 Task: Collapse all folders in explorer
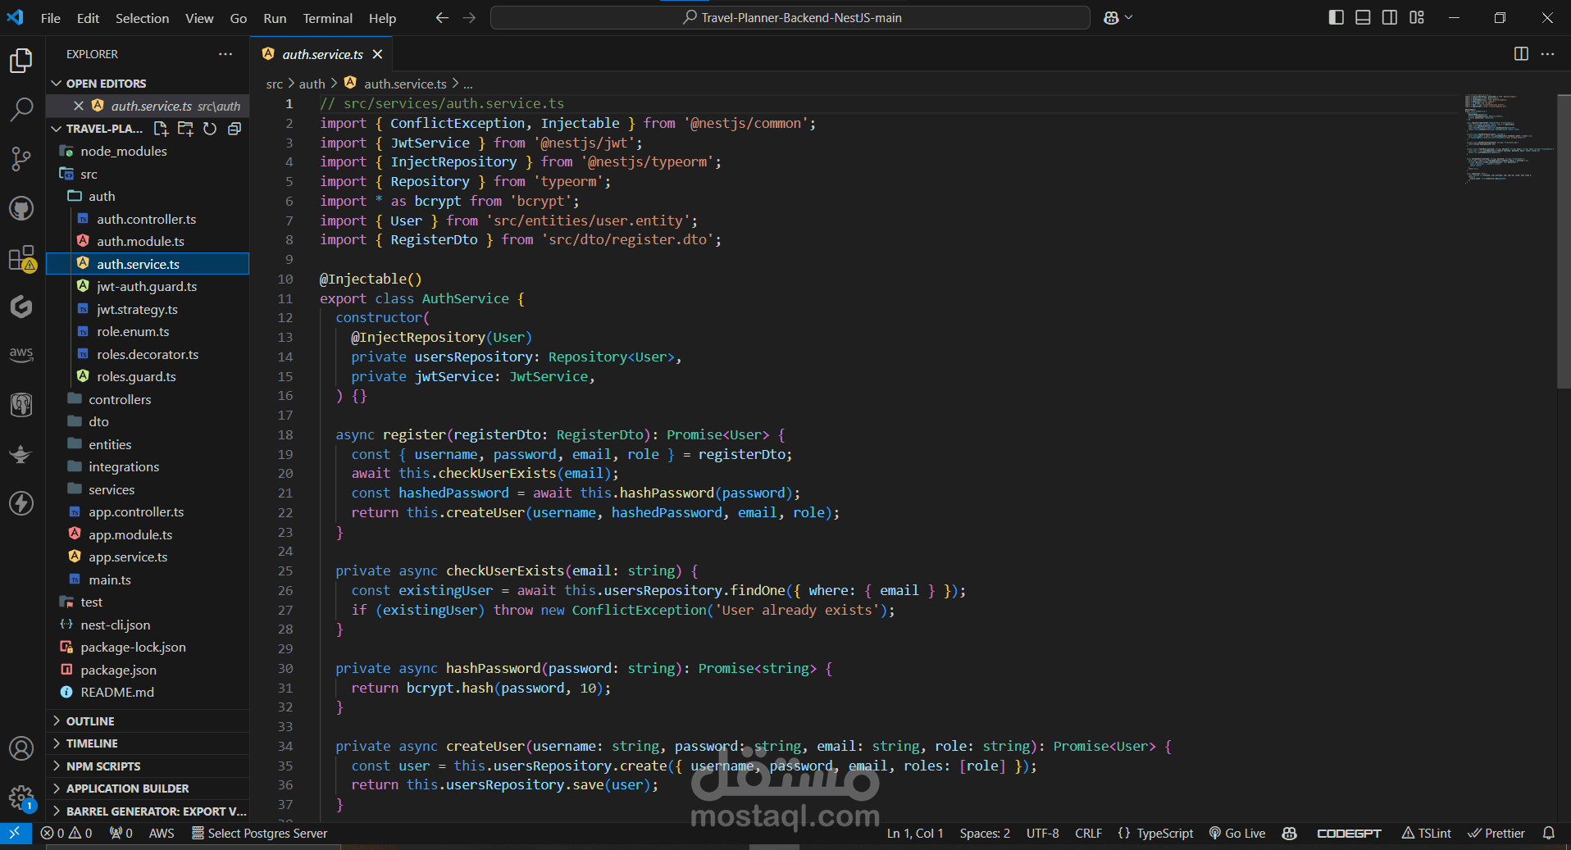pos(235,129)
